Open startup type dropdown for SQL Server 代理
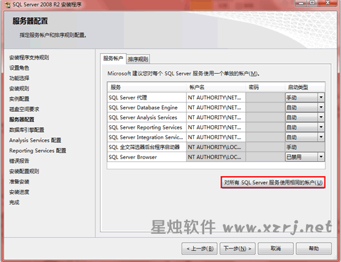Image resolution: width=341 pixels, height=262 pixels. point(321,98)
